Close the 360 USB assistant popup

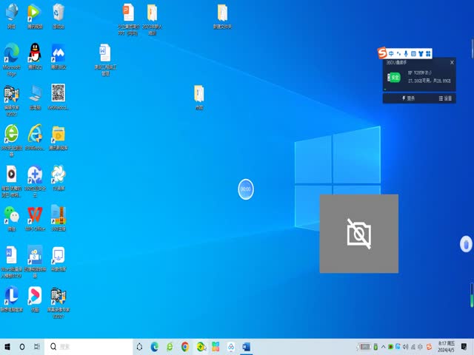coord(452,63)
